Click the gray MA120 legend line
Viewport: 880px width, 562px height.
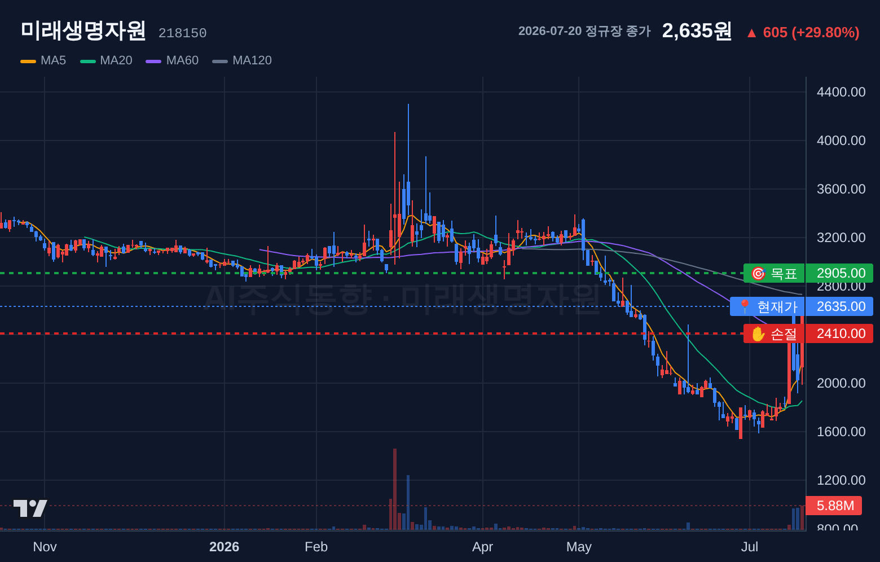coord(220,61)
